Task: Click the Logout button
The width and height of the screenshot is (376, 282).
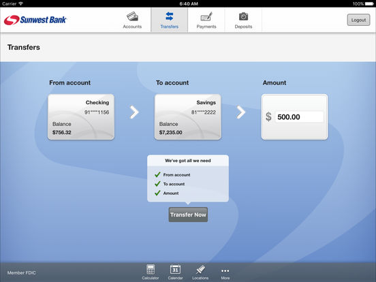Action: [x=358, y=20]
